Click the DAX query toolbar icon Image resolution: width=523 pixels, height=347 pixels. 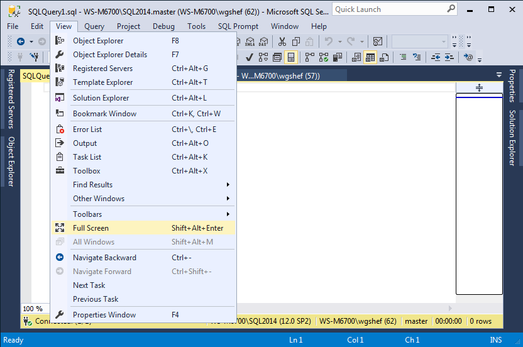point(263,41)
